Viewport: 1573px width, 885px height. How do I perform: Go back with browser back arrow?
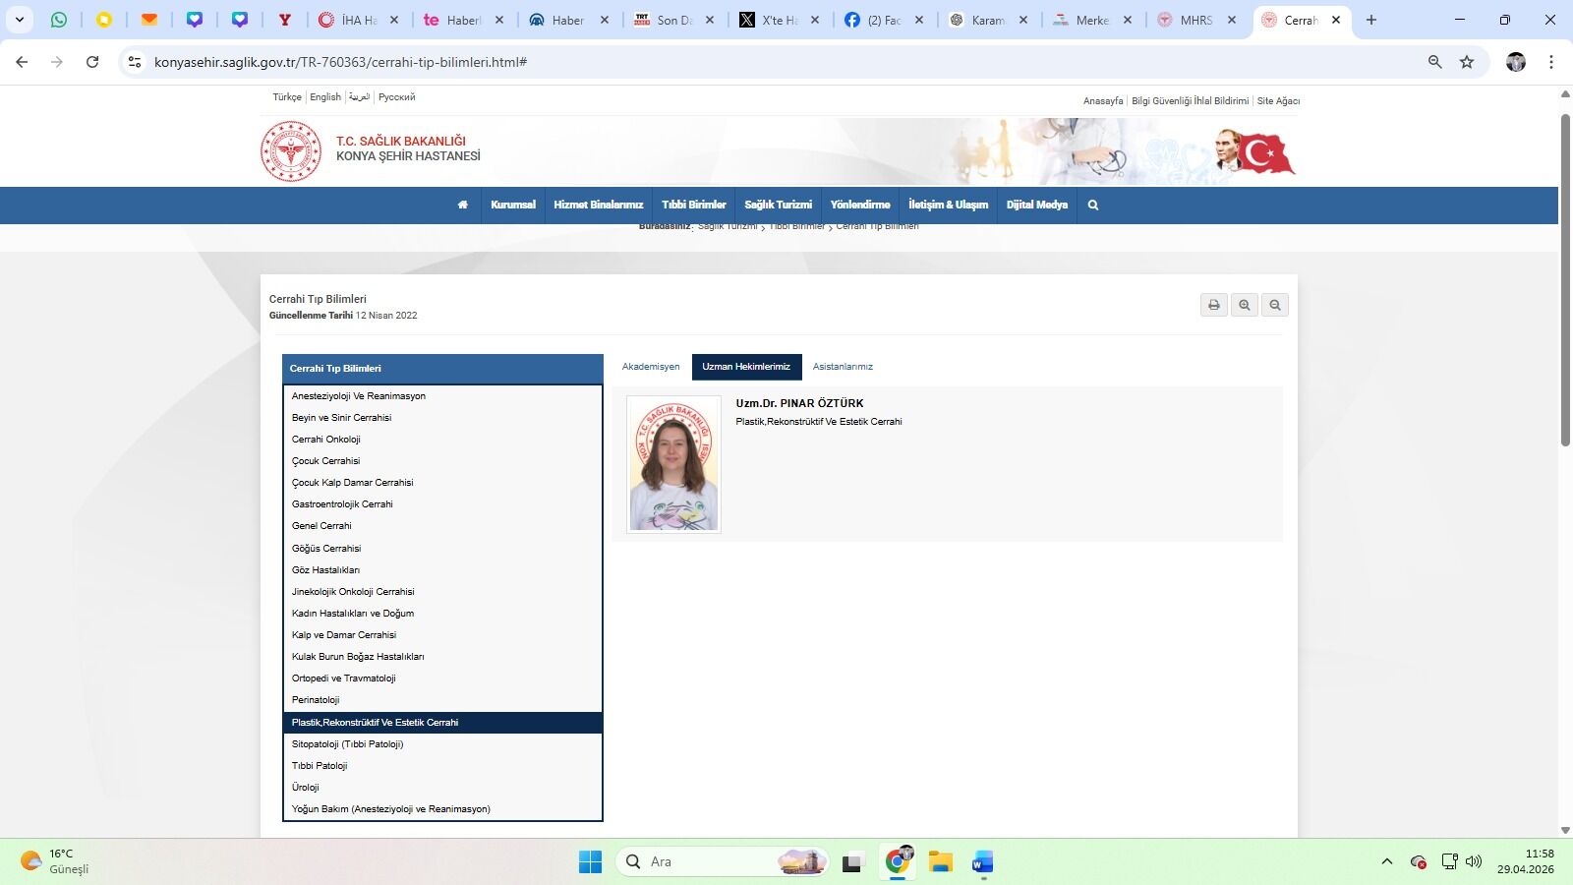coord(22,62)
